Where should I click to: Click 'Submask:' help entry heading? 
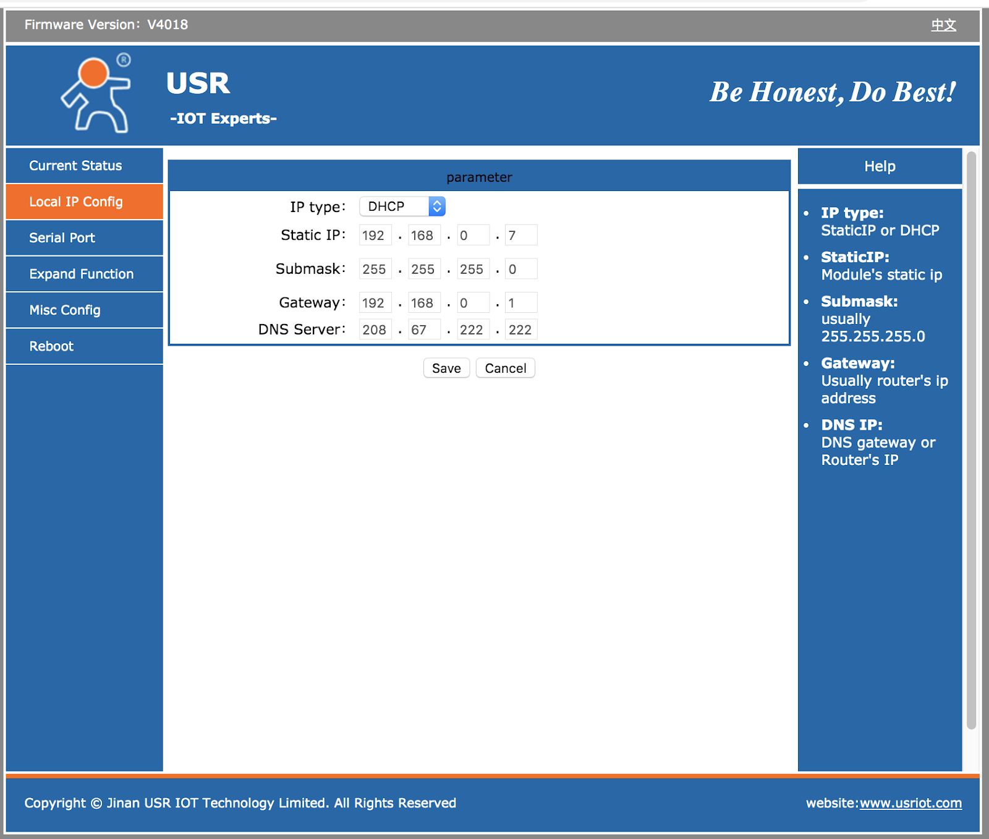click(x=859, y=301)
